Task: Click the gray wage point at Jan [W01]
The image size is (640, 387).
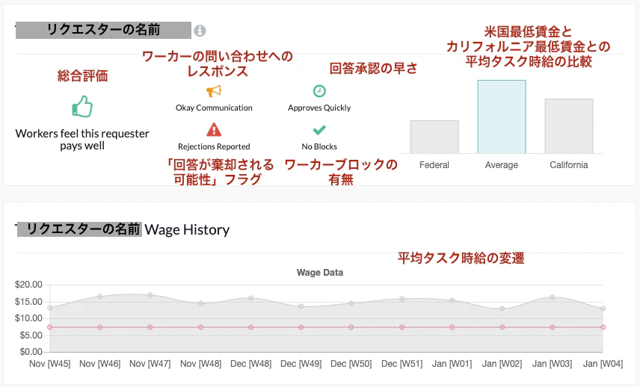Action: coord(452,300)
